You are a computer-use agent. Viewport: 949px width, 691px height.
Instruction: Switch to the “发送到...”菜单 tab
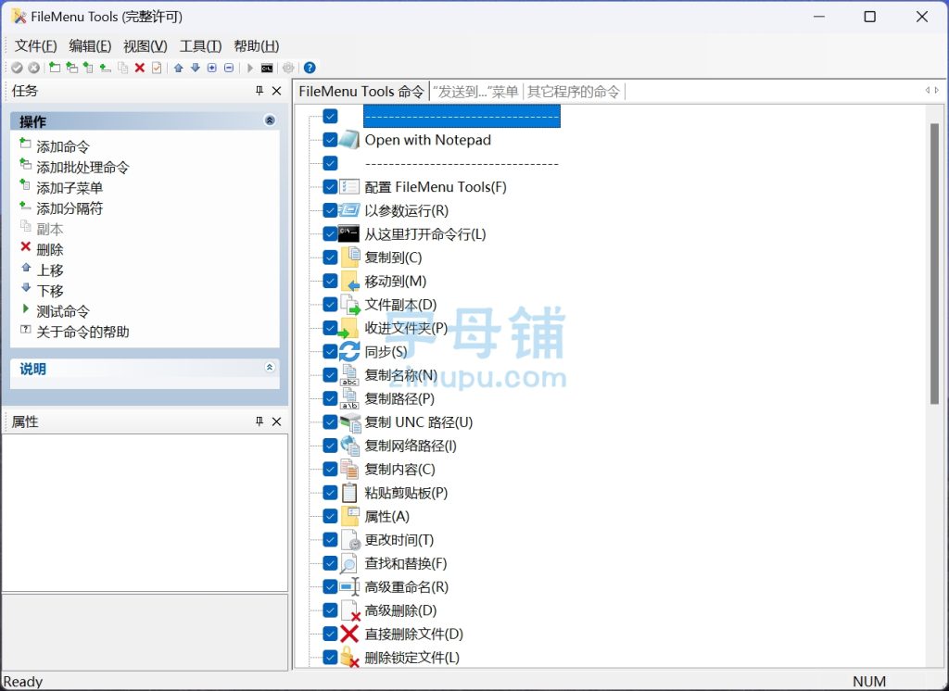(475, 92)
